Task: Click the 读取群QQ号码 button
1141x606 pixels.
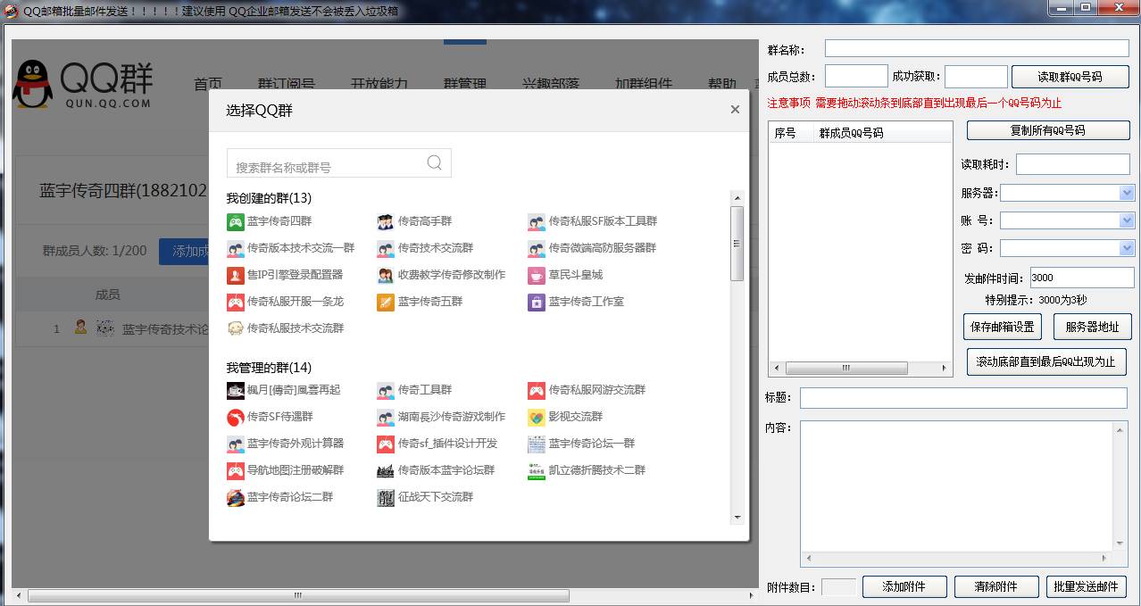Action: 1070,77
